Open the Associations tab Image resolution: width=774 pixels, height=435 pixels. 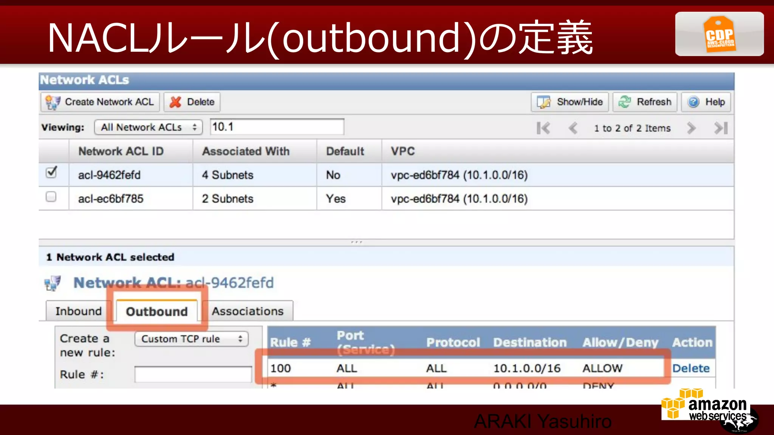[248, 311]
